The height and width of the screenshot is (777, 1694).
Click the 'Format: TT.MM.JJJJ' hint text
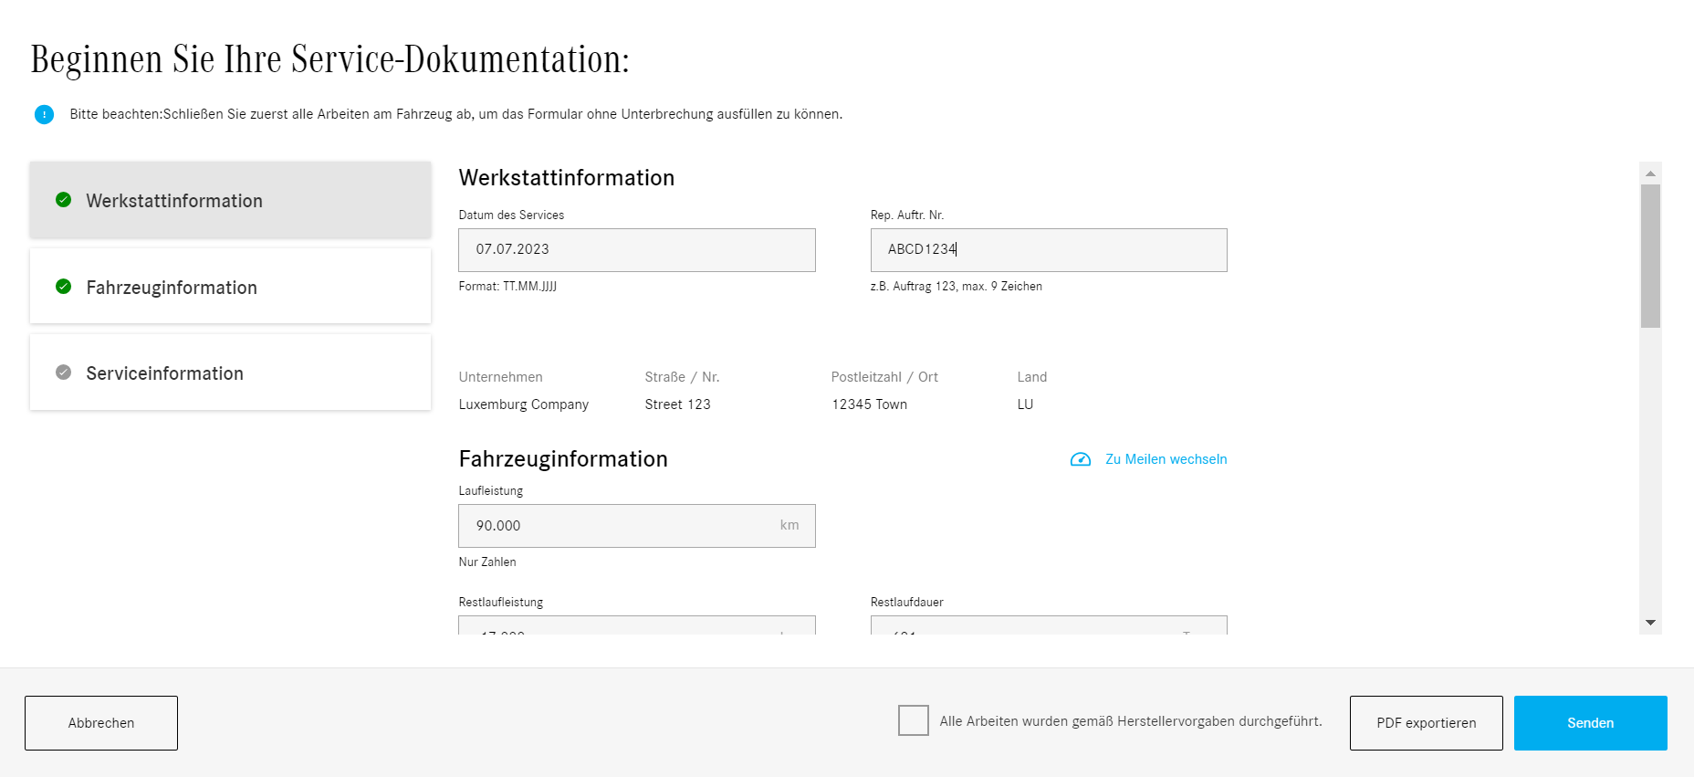click(x=507, y=287)
